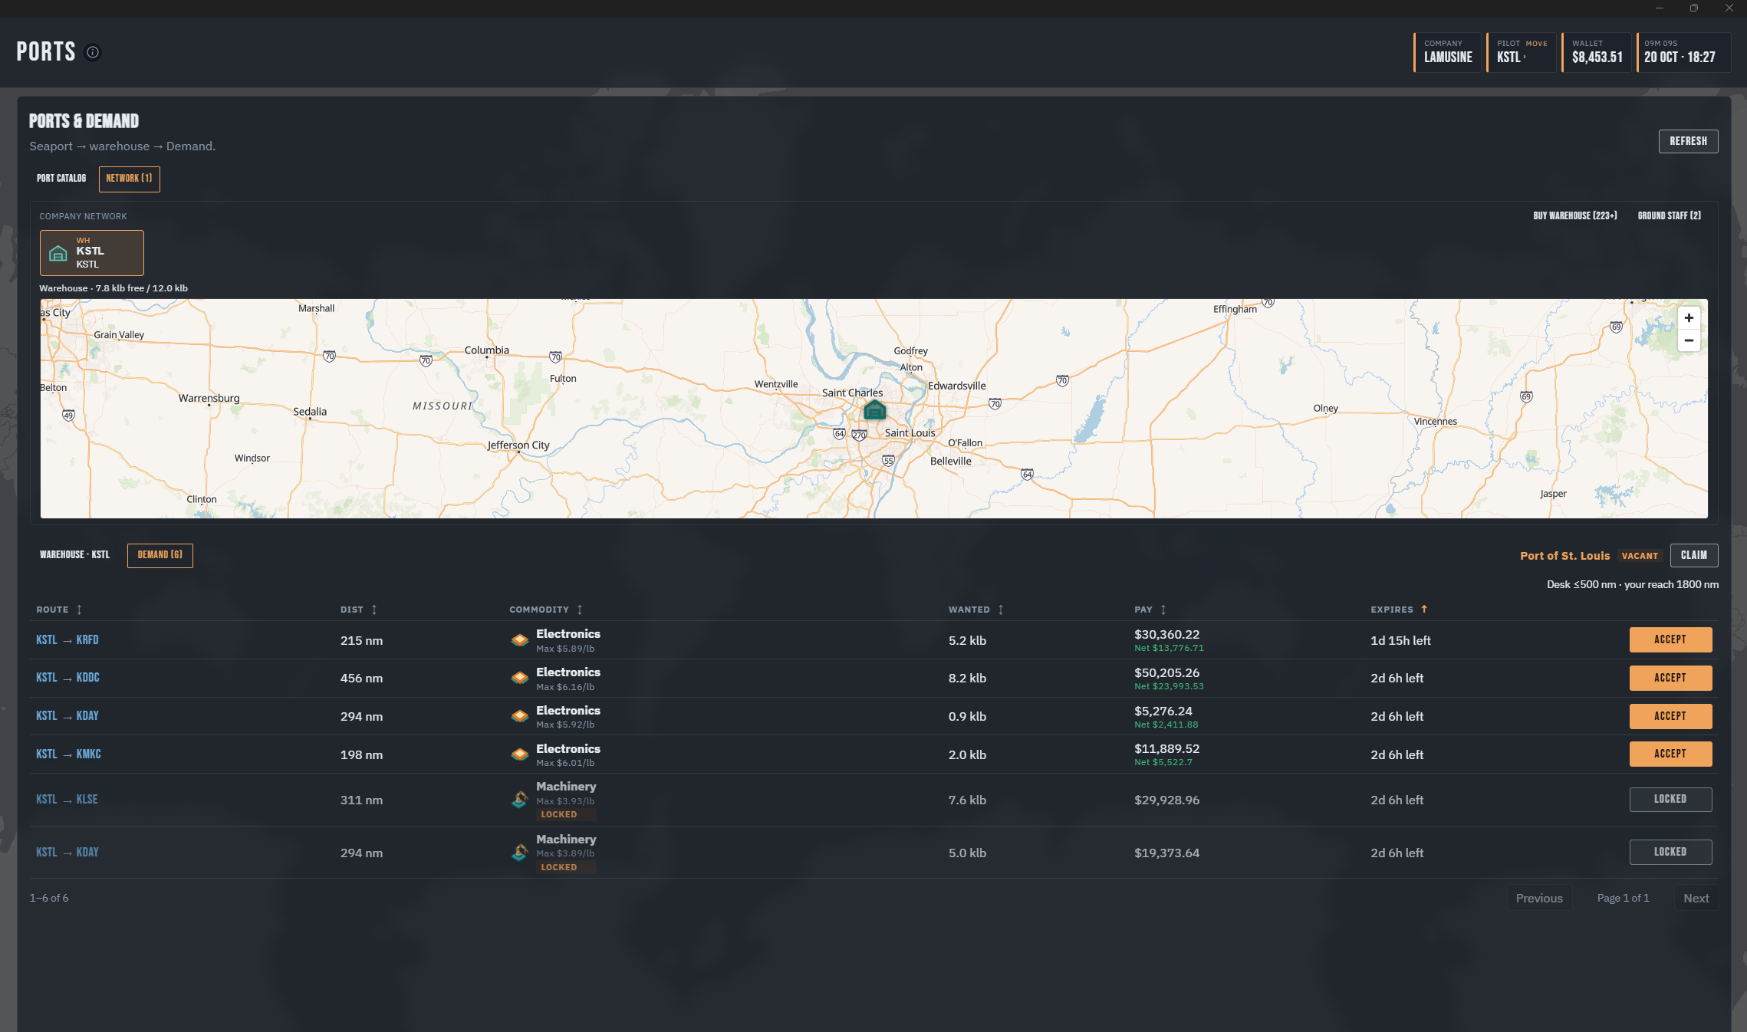Click Machinery icon in KSTL to KLSE row
The image size is (1747, 1032).
pos(520,800)
